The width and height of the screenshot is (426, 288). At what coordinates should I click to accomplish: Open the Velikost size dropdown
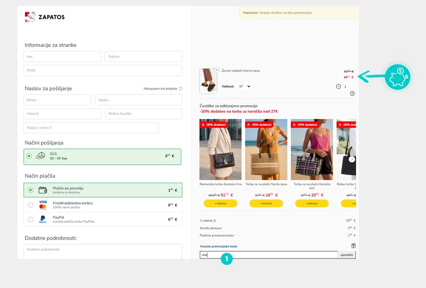244,86
